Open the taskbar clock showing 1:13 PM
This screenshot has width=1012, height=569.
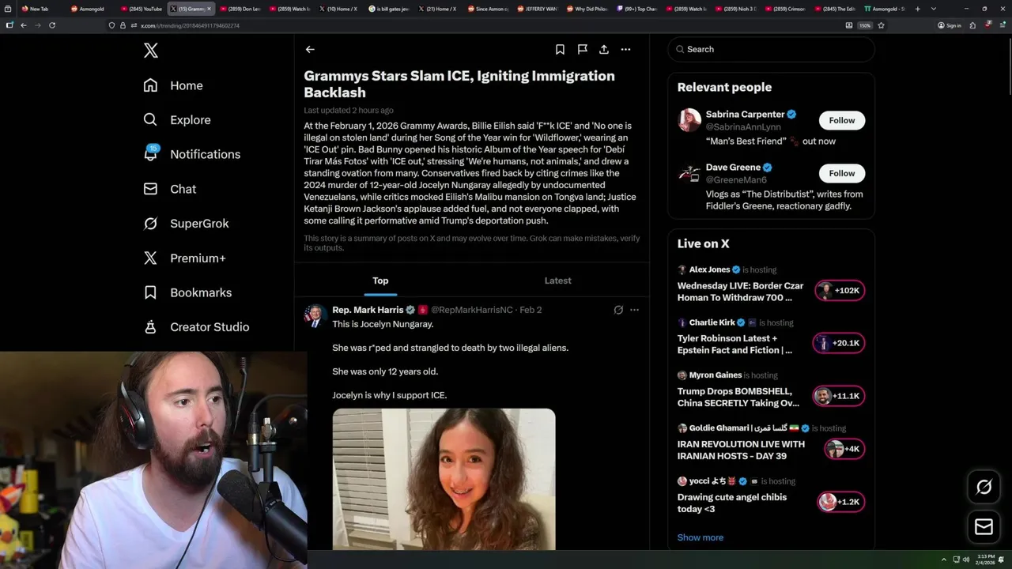tap(986, 560)
